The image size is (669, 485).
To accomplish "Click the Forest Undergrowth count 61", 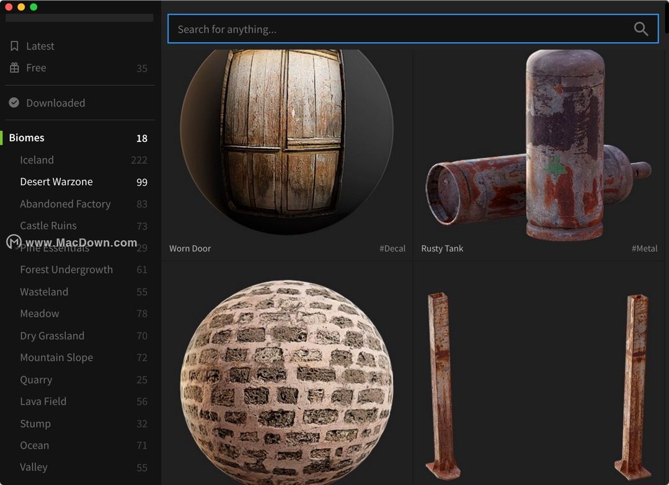I will click(142, 269).
